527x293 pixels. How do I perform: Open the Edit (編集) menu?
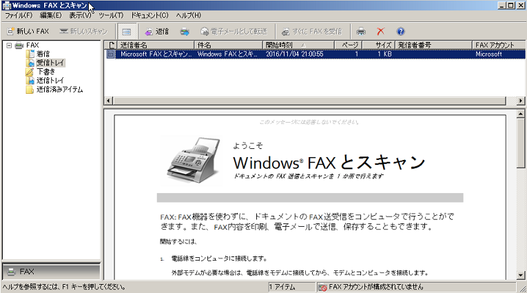(x=51, y=15)
